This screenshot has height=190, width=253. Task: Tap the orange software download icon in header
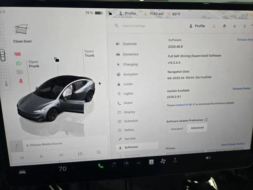pyautogui.click(x=214, y=26)
